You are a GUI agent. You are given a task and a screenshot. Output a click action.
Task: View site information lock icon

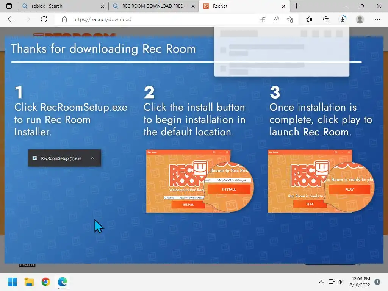coord(64,19)
